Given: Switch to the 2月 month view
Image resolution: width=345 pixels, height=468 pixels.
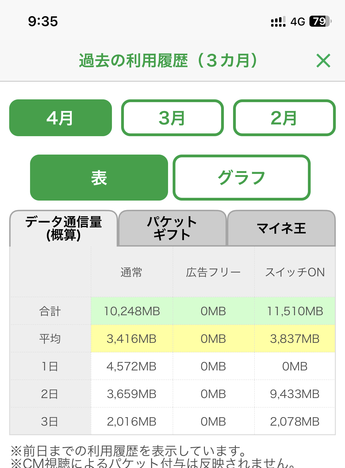Looking at the screenshot, I should (x=284, y=118).
